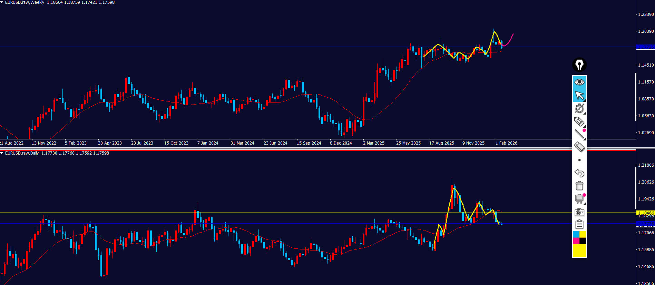Take a screenshot with camera icon
This screenshot has height=285, width=655.
(x=579, y=212)
